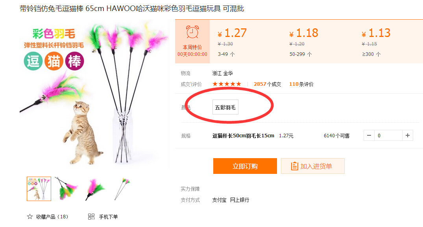Open the 2857 个成交 transactions link
The image size is (423, 227).
coord(267,84)
